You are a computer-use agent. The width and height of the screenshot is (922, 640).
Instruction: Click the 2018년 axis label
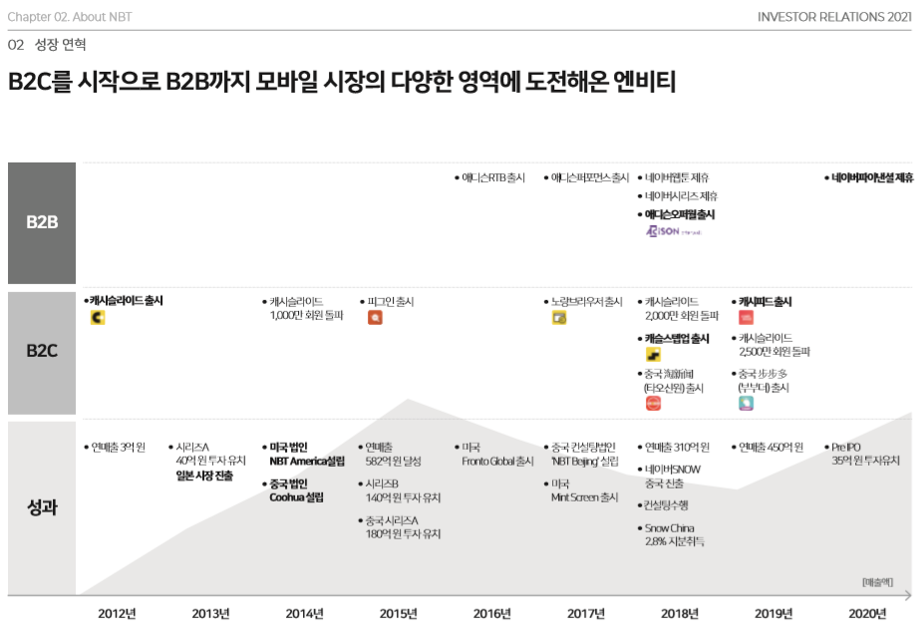680,614
